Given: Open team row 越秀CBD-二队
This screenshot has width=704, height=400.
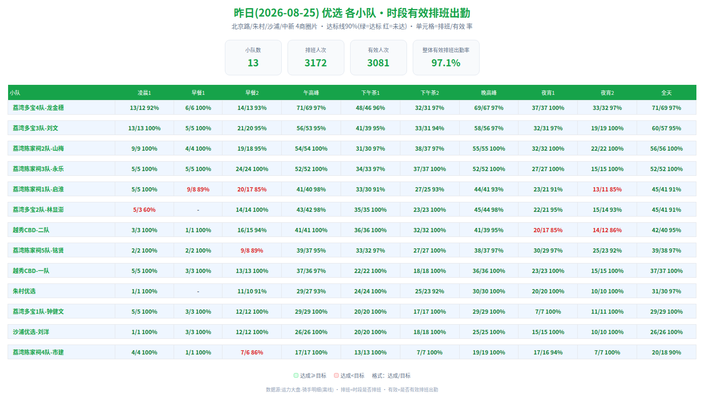Looking at the screenshot, I should [x=352, y=230].
